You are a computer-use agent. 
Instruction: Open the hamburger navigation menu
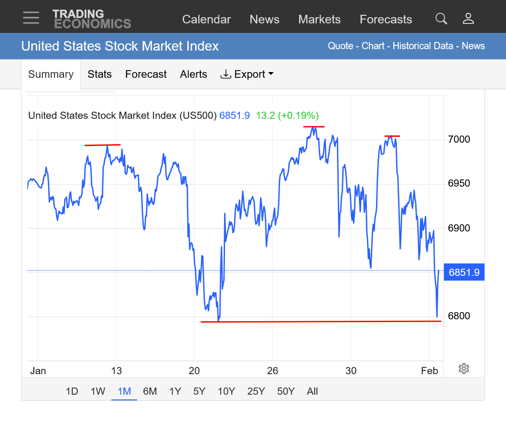31,18
